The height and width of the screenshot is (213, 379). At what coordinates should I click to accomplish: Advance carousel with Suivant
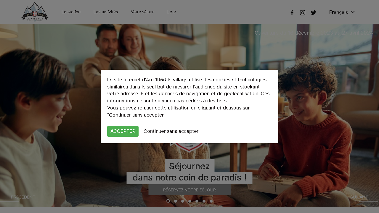[x=359, y=197]
